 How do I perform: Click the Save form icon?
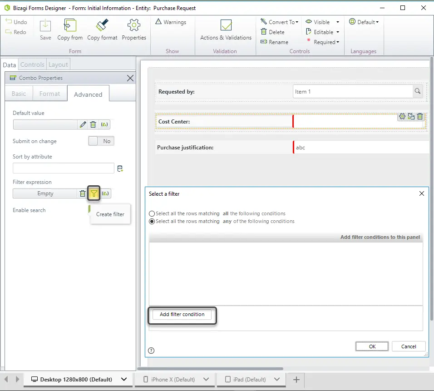coord(45,30)
